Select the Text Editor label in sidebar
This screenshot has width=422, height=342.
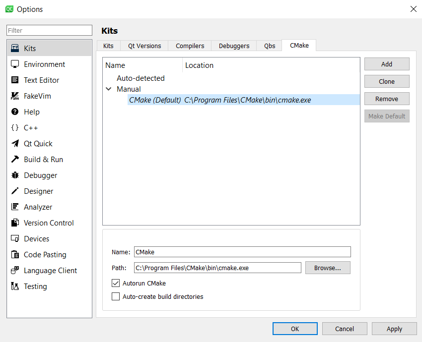click(x=41, y=80)
